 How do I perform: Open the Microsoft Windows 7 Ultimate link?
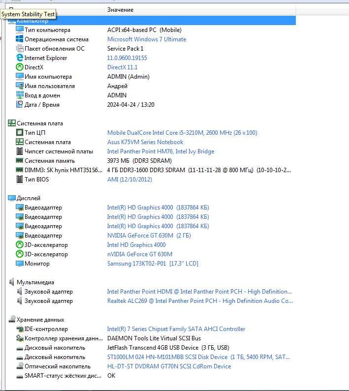147,39
